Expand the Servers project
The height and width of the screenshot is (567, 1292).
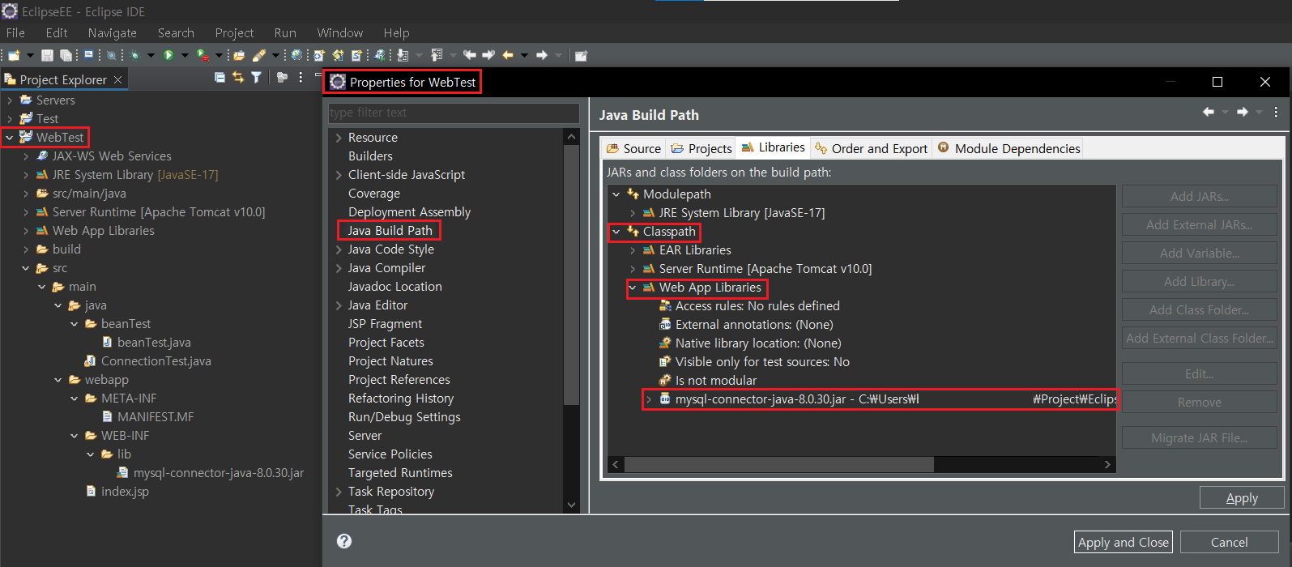pyautogui.click(x=10, y=100)
